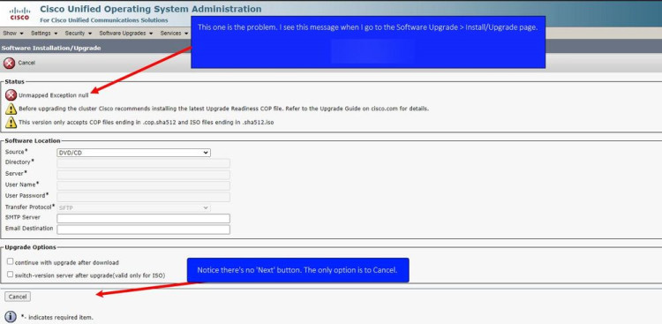This screenshot has height=324, width=662.
Task: Click the Cisco Unified Operating System Administration heading
Action: tap(151, 9)
